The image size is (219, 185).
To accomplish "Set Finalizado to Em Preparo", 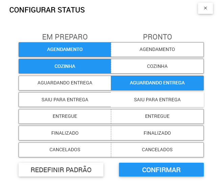I will pyautogui.click(x=65, y=133).
